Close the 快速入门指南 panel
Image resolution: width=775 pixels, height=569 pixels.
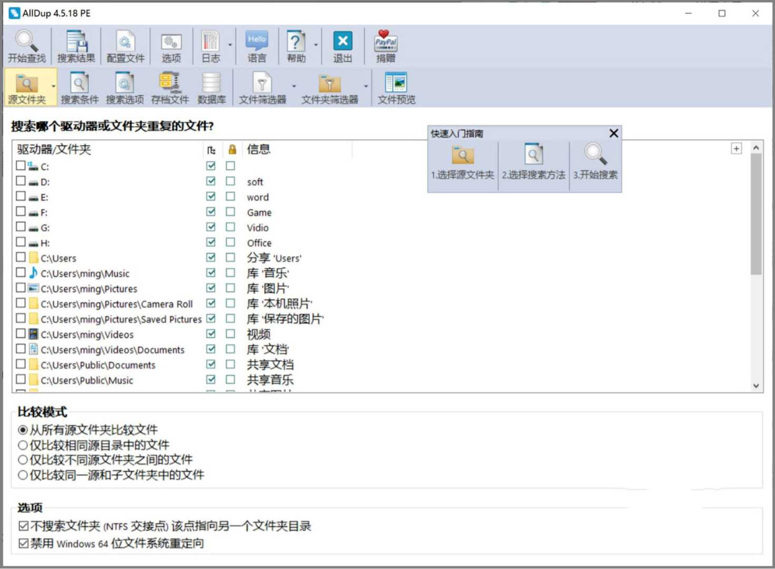tap(614, 133)
